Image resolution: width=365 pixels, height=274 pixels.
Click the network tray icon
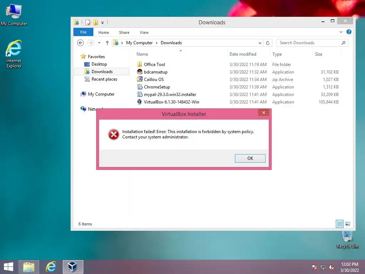[x=323, y=267]
